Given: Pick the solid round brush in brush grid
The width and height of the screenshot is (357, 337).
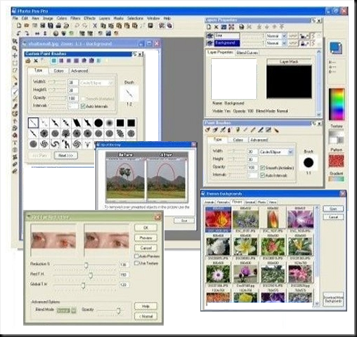Looking at the screenshot, I should (x=98, y=123).
